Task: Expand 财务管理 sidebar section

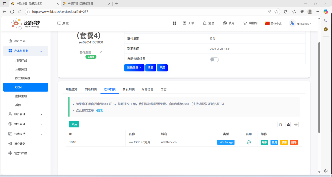Action: pos(26,124)
